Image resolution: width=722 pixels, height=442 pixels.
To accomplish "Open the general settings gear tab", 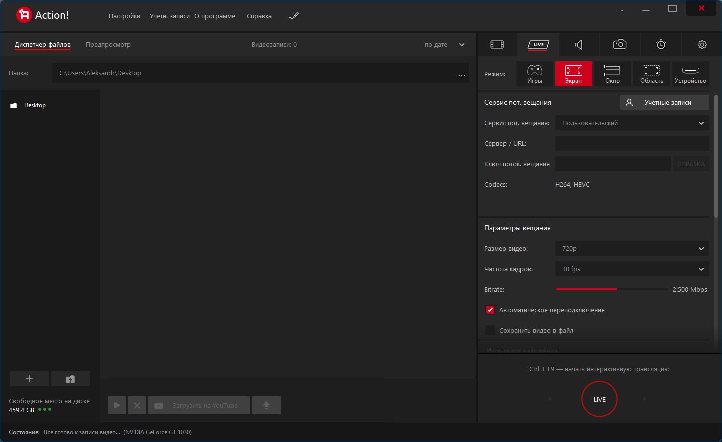I will point(702,45).
